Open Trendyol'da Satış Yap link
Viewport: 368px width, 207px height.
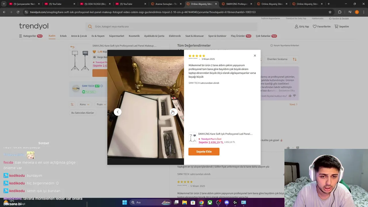(296, 18)
